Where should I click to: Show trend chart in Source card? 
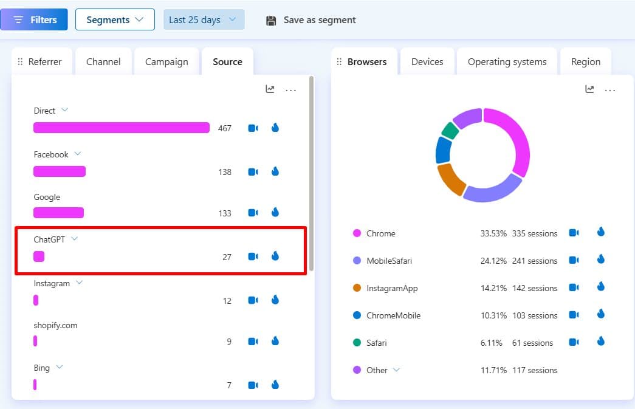[x=270, y=89]
